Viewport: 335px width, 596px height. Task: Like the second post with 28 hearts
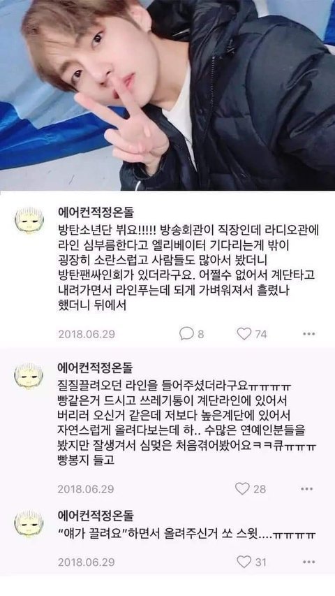coord(242,488)
